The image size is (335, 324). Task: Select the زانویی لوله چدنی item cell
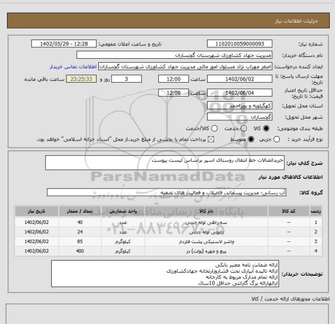tap(206, 232)
